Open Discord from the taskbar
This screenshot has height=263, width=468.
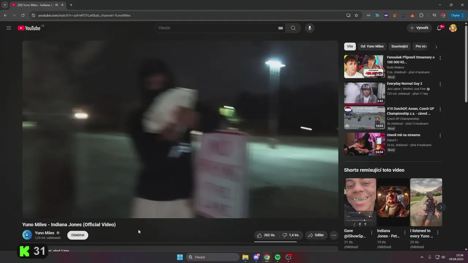256,257
